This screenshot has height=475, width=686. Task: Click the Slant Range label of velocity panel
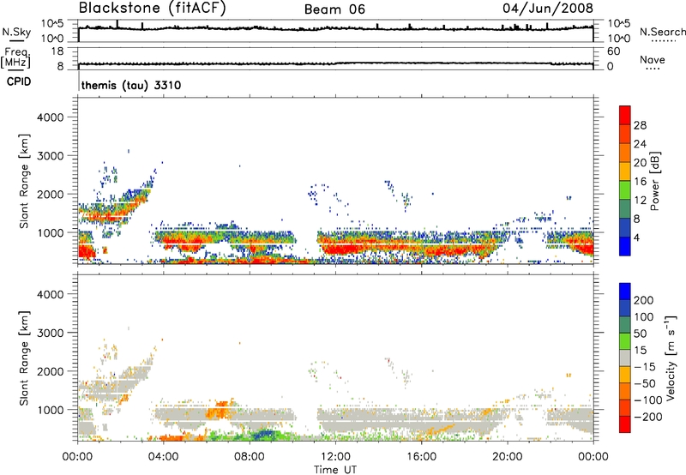coord(24,358)
